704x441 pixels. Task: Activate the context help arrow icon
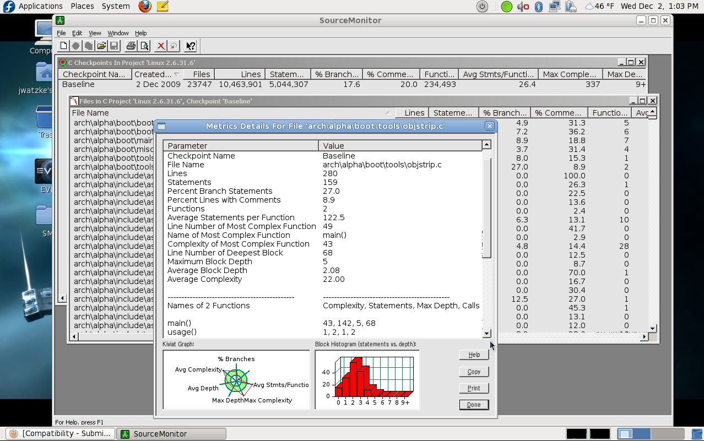pyautogui.click(x=190, y=46)
